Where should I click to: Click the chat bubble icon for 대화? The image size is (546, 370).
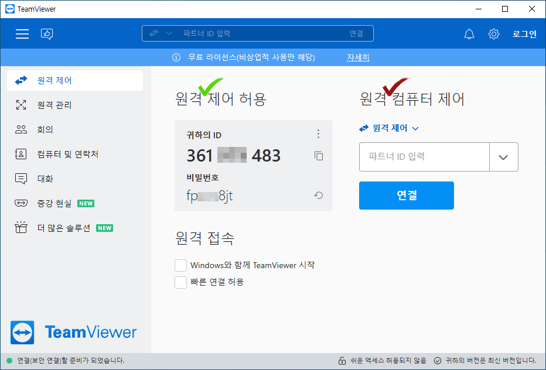21,179
